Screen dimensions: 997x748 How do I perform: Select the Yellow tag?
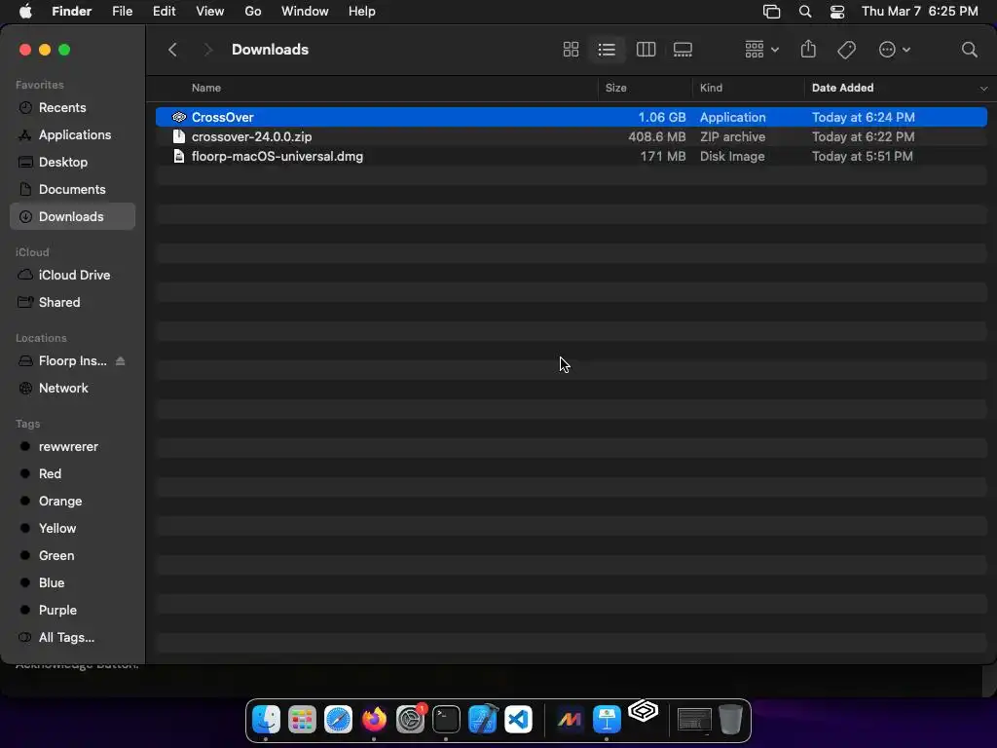[x=72, y=529]
